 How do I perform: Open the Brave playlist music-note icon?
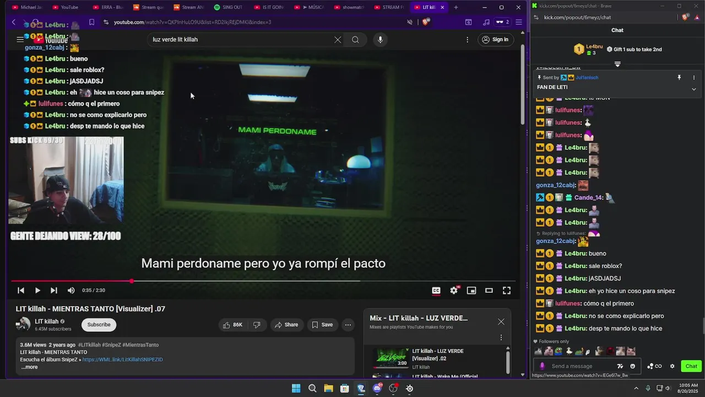tap(486, 22)
